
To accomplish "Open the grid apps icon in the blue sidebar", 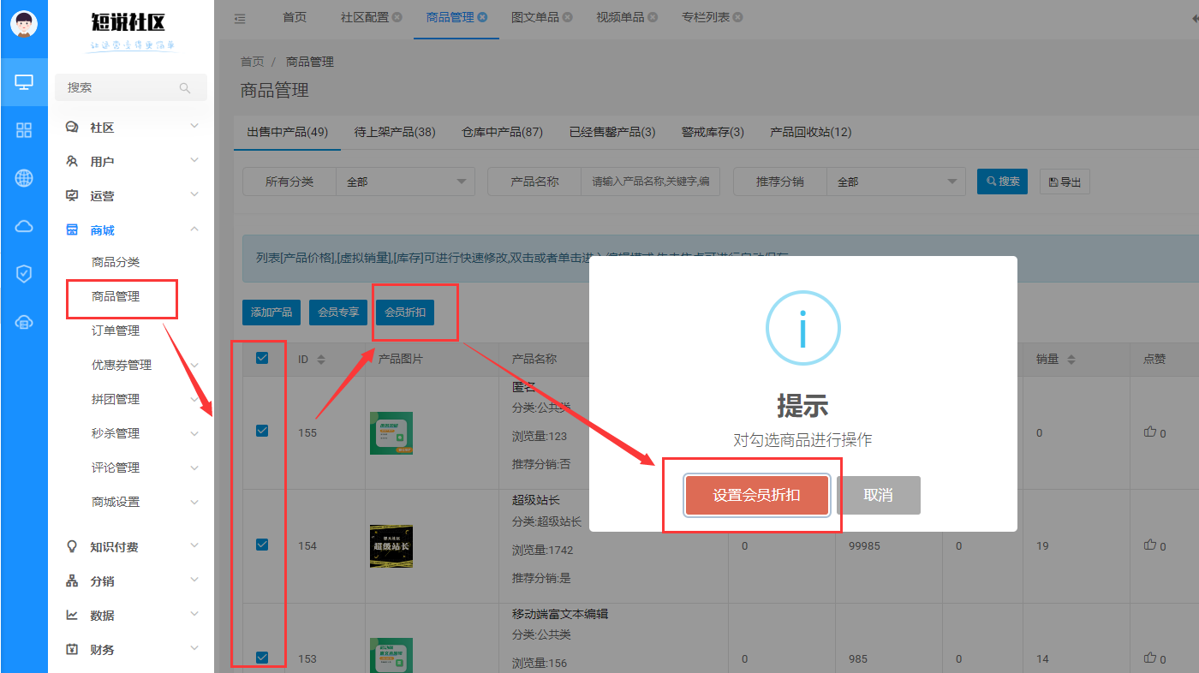I will coord(24,130).
